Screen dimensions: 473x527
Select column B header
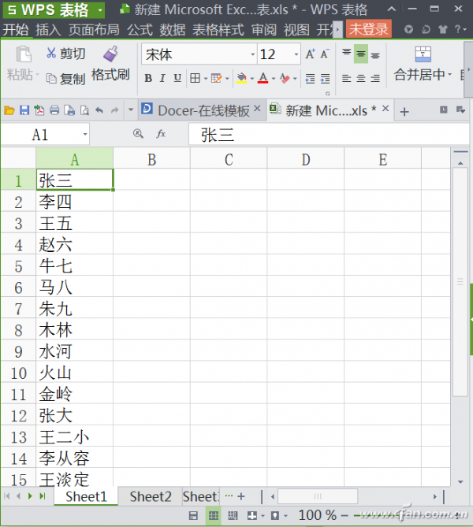pos(151,159)
